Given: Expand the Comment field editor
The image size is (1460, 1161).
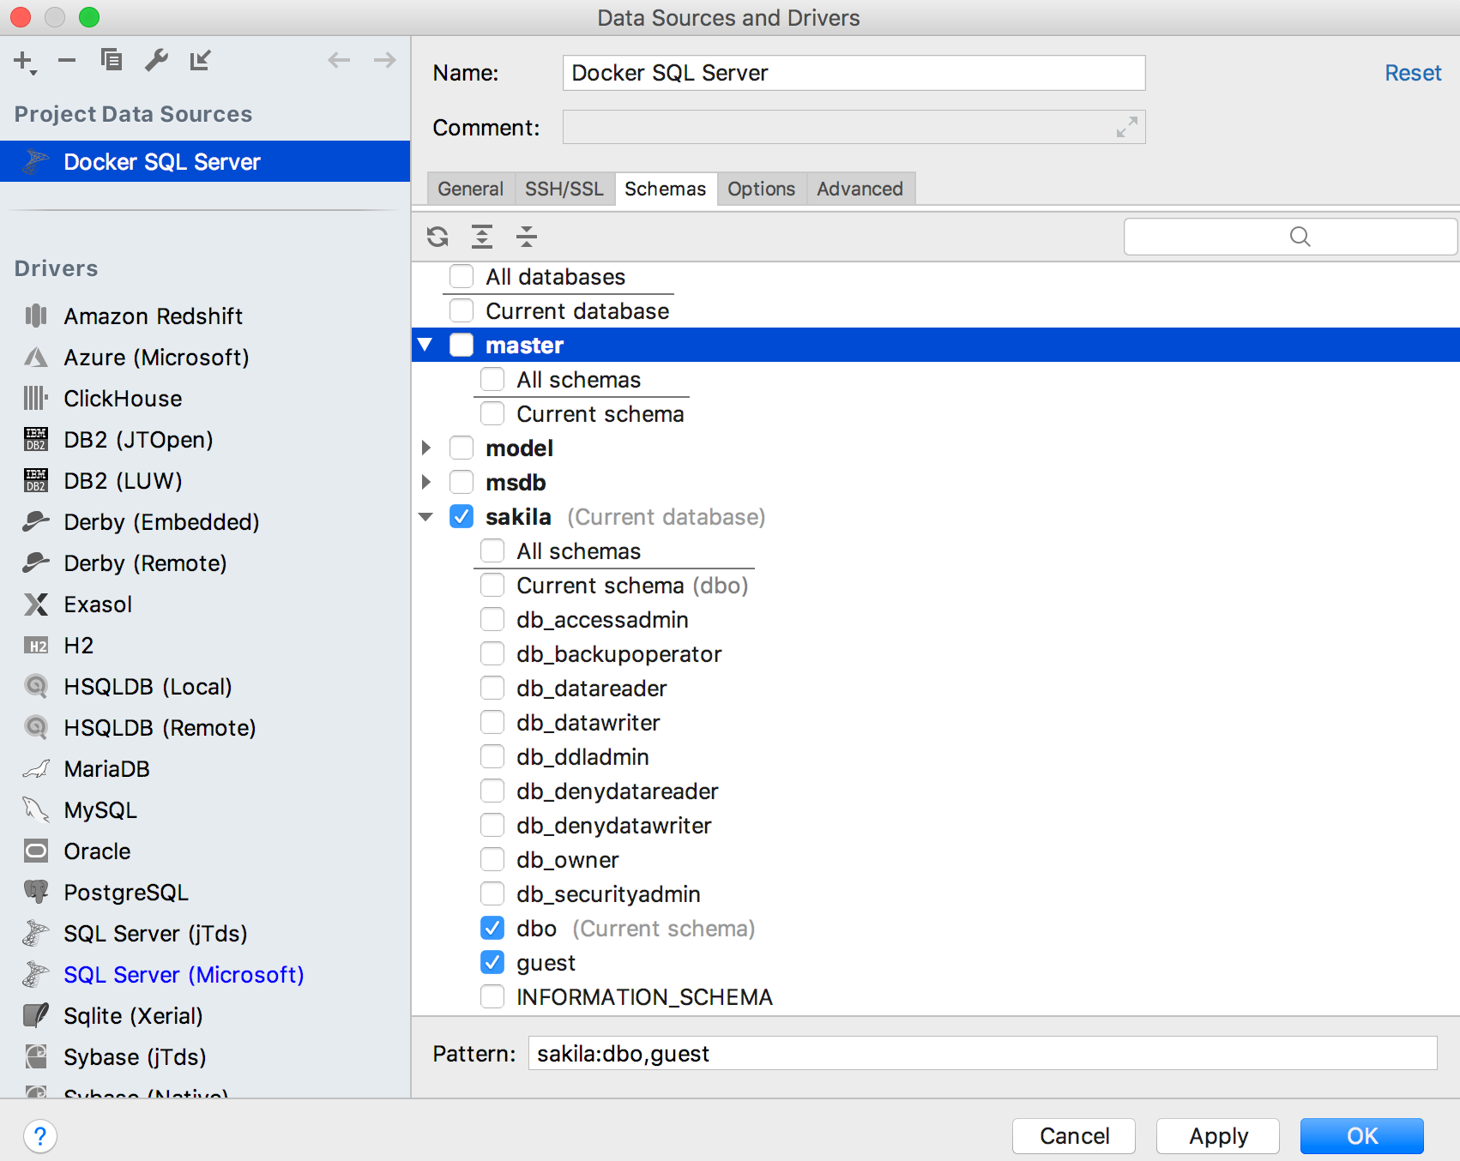Looking at the screenshot, I should [1126, 127].
